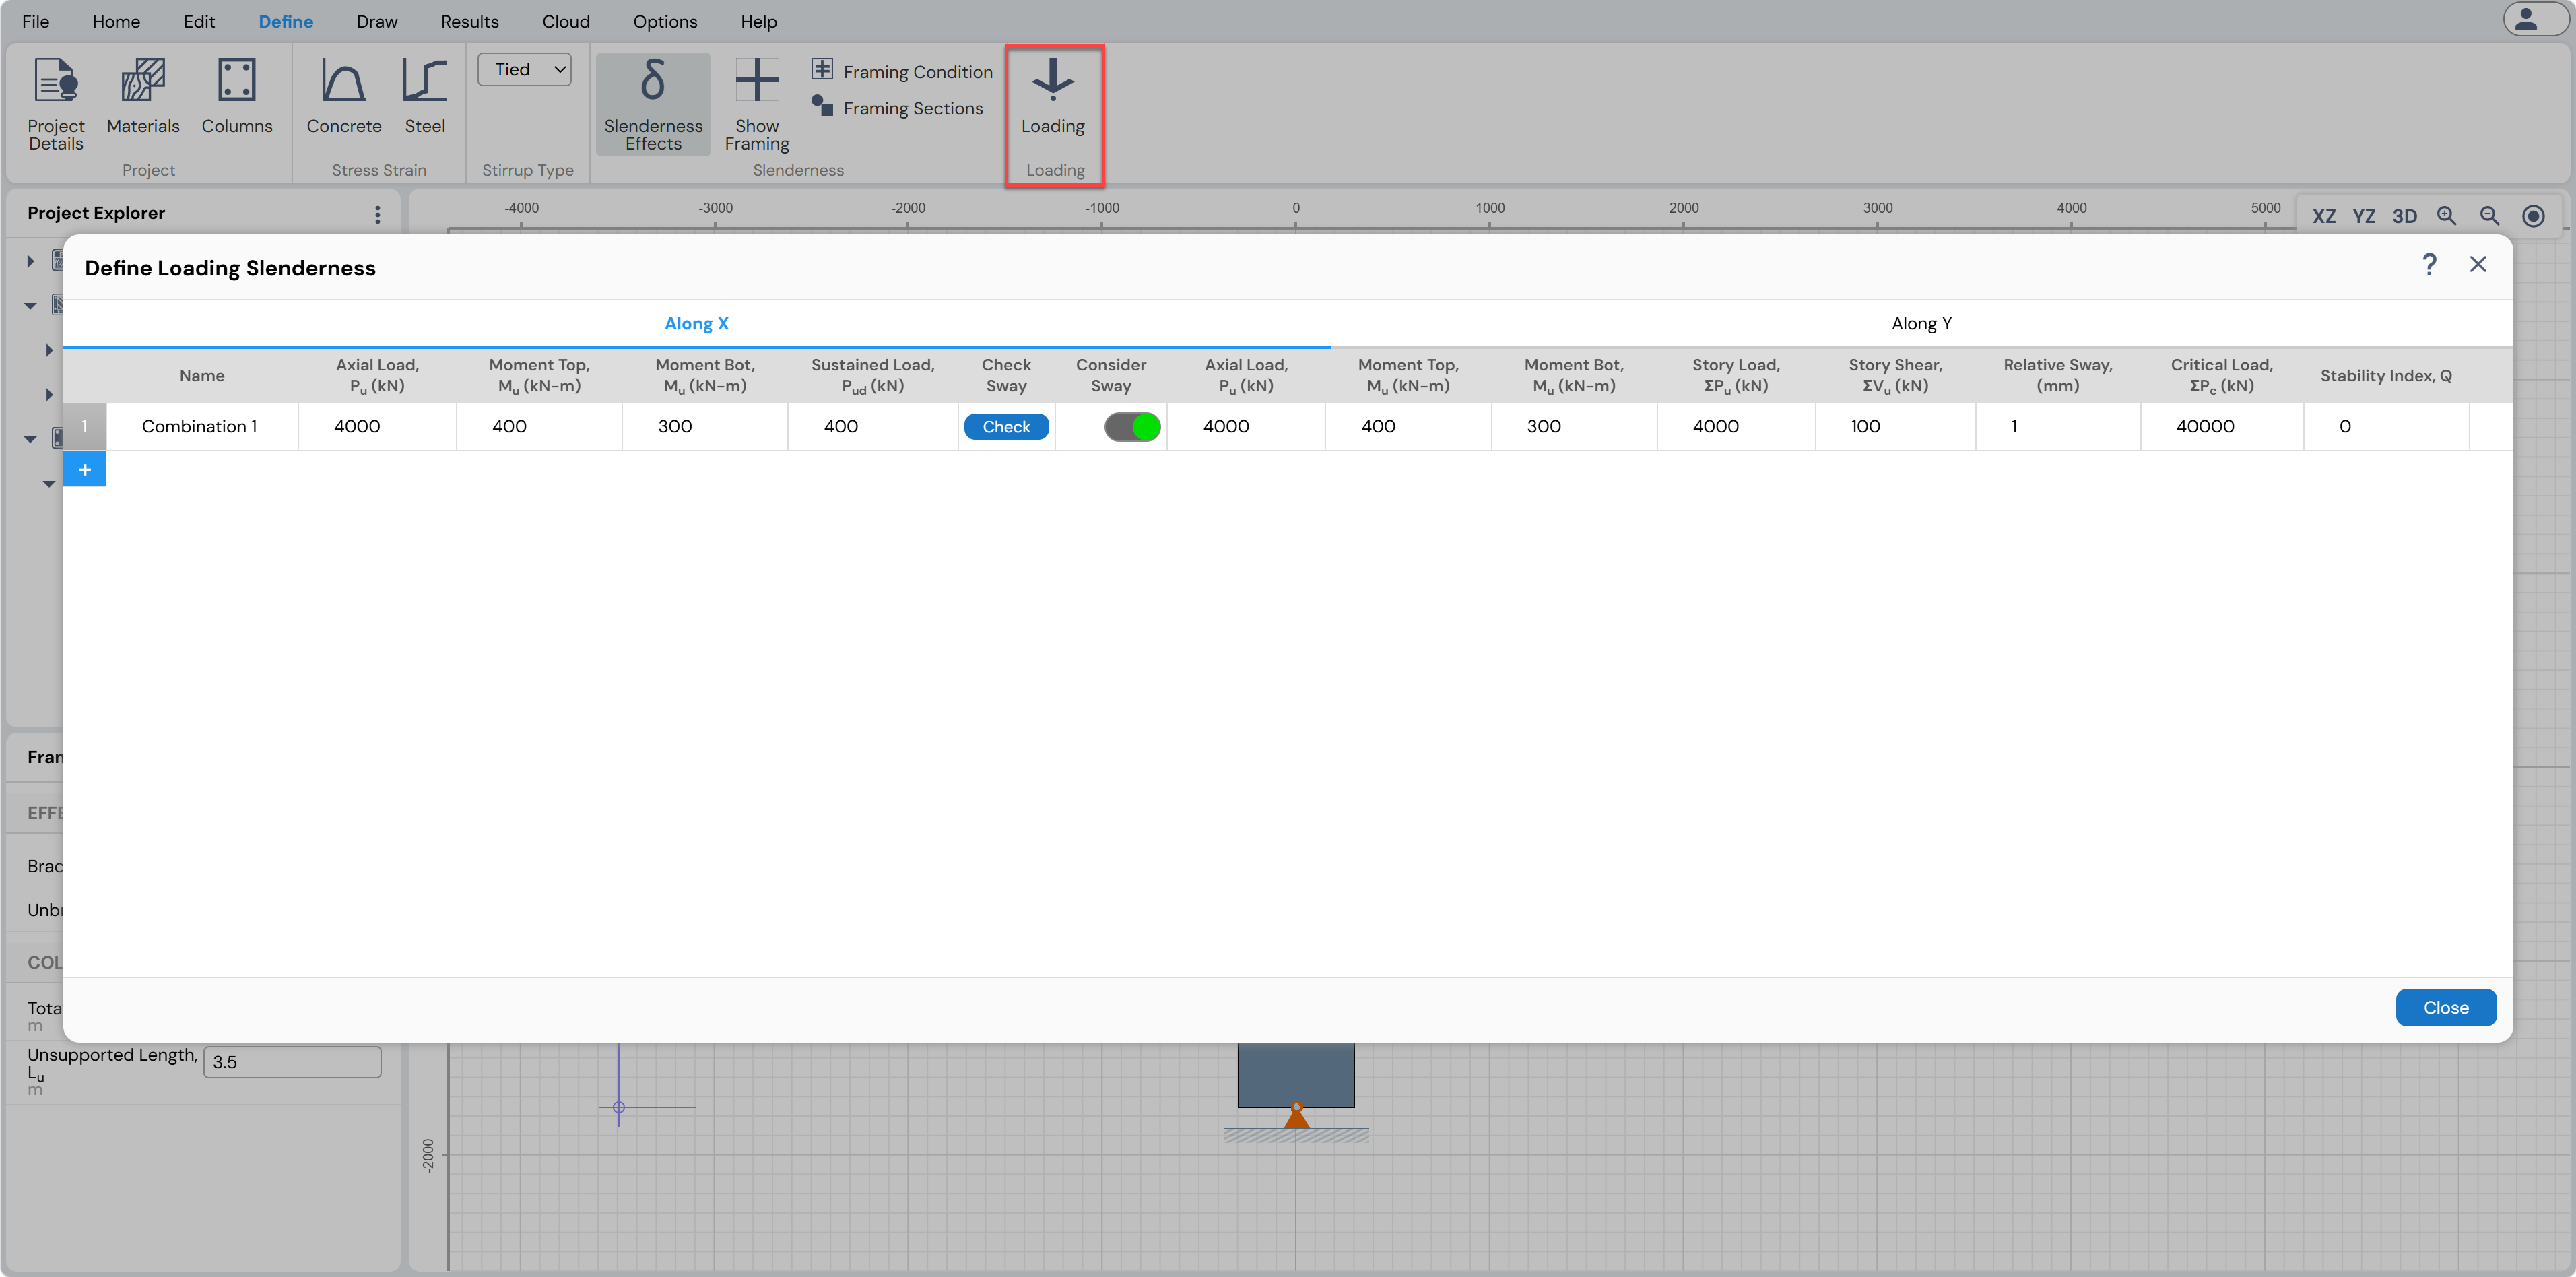
Task: Open the Edit menu
Action: coord(199,21)
